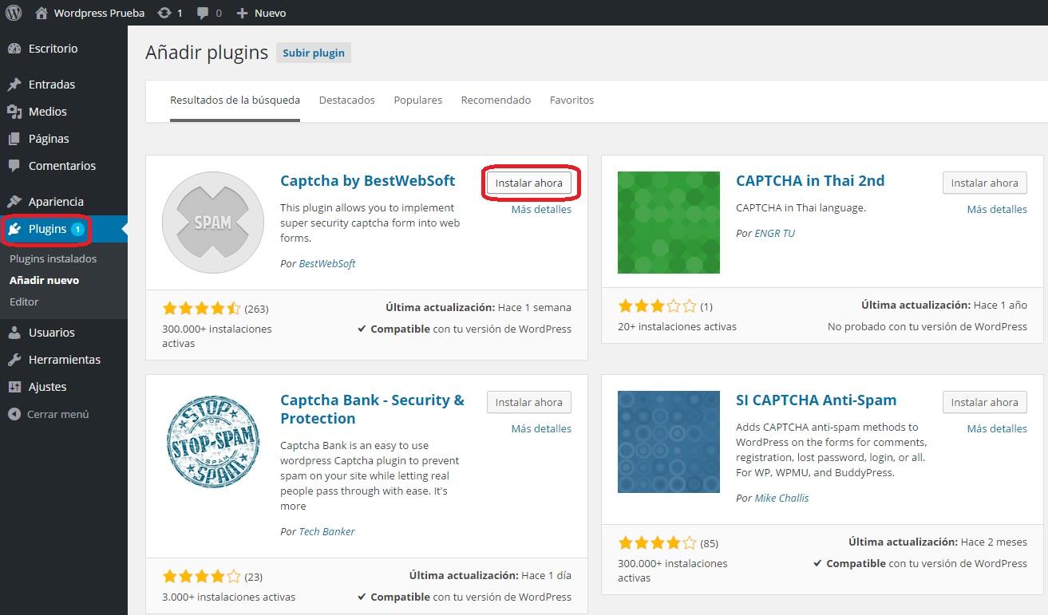Open the CAPTCHA in Thai 2nd title link
This screenshot has width=1048, height=615.
[x=810, y=181]
